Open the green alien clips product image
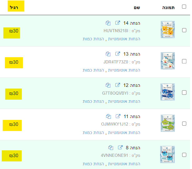Screen dimensions: 192x169 [168, 123]
